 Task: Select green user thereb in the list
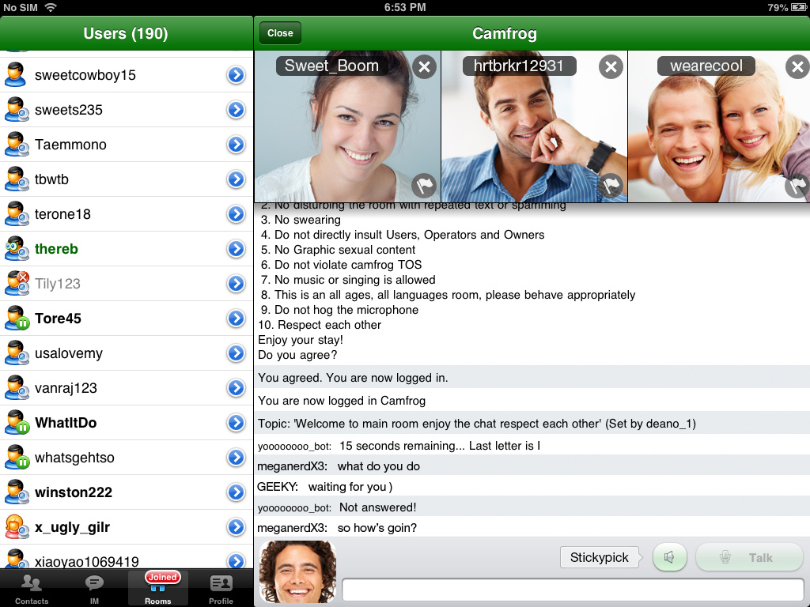[127, 249]
